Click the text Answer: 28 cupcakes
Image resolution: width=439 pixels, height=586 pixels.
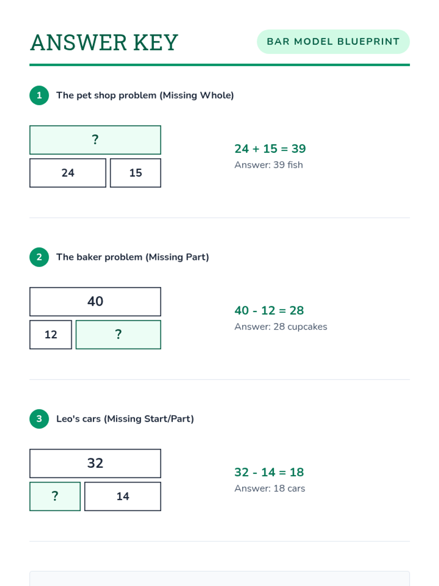[x=281, y=327]
